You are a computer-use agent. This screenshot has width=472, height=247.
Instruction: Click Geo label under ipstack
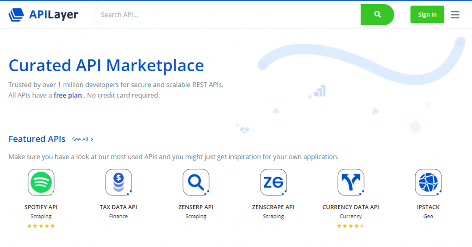pyautogui.click(x=428, y=216)
